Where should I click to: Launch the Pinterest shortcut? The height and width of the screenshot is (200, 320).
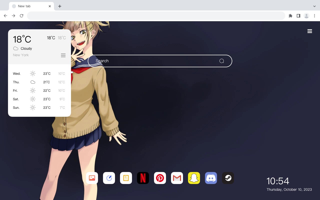160,178
